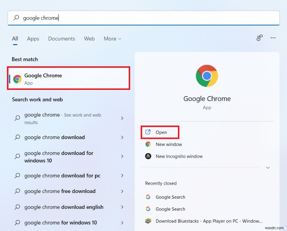Click the Google Chrome logo in the preview panel

[x=207, y=76]
